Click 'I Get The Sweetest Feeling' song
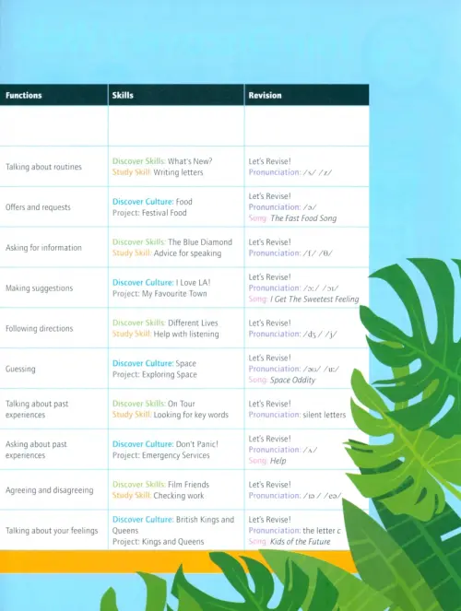Image resolution: width=461 pixels, height=611 pixels. click(314, 300)
